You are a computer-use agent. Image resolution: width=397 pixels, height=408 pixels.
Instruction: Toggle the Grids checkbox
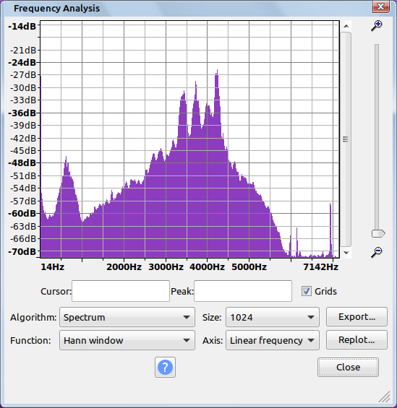pyautogui.click(x=307, y=291)
